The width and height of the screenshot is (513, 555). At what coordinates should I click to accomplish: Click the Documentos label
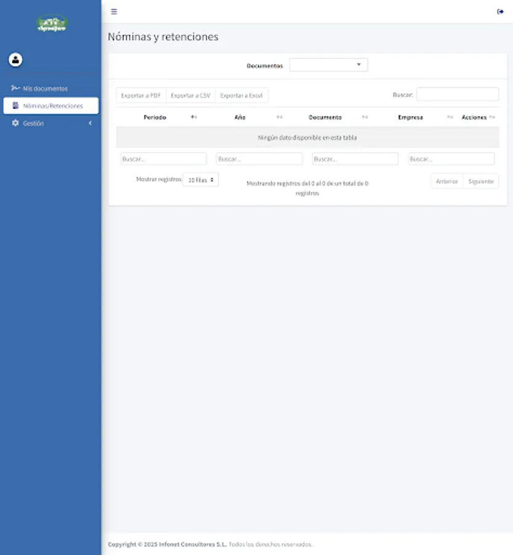[265, 66]
